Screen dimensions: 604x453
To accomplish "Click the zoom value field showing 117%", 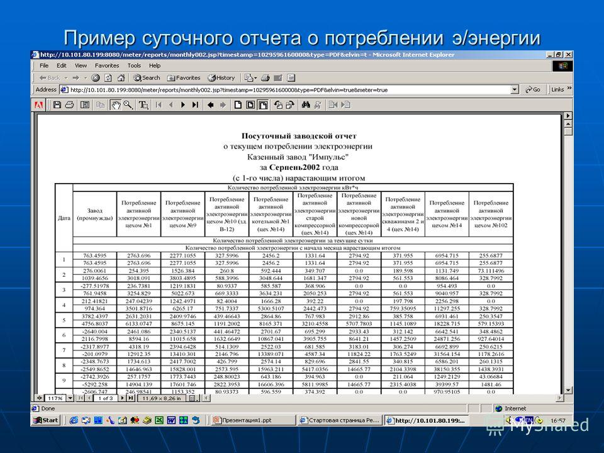I will click(56, 398).
